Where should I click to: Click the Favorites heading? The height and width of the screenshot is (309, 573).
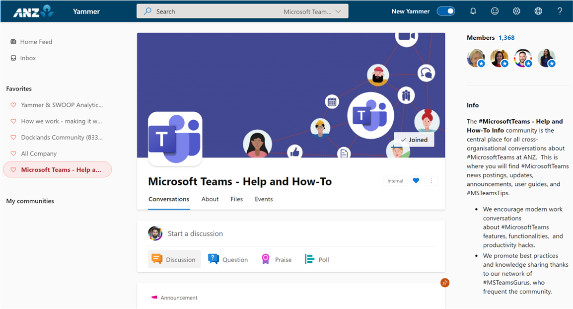pos(19,88)
